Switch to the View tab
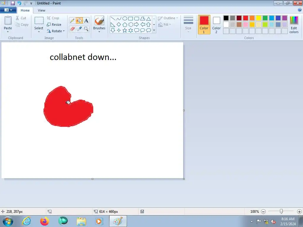This screenshot has height=227, width=303. click(41, 10)
